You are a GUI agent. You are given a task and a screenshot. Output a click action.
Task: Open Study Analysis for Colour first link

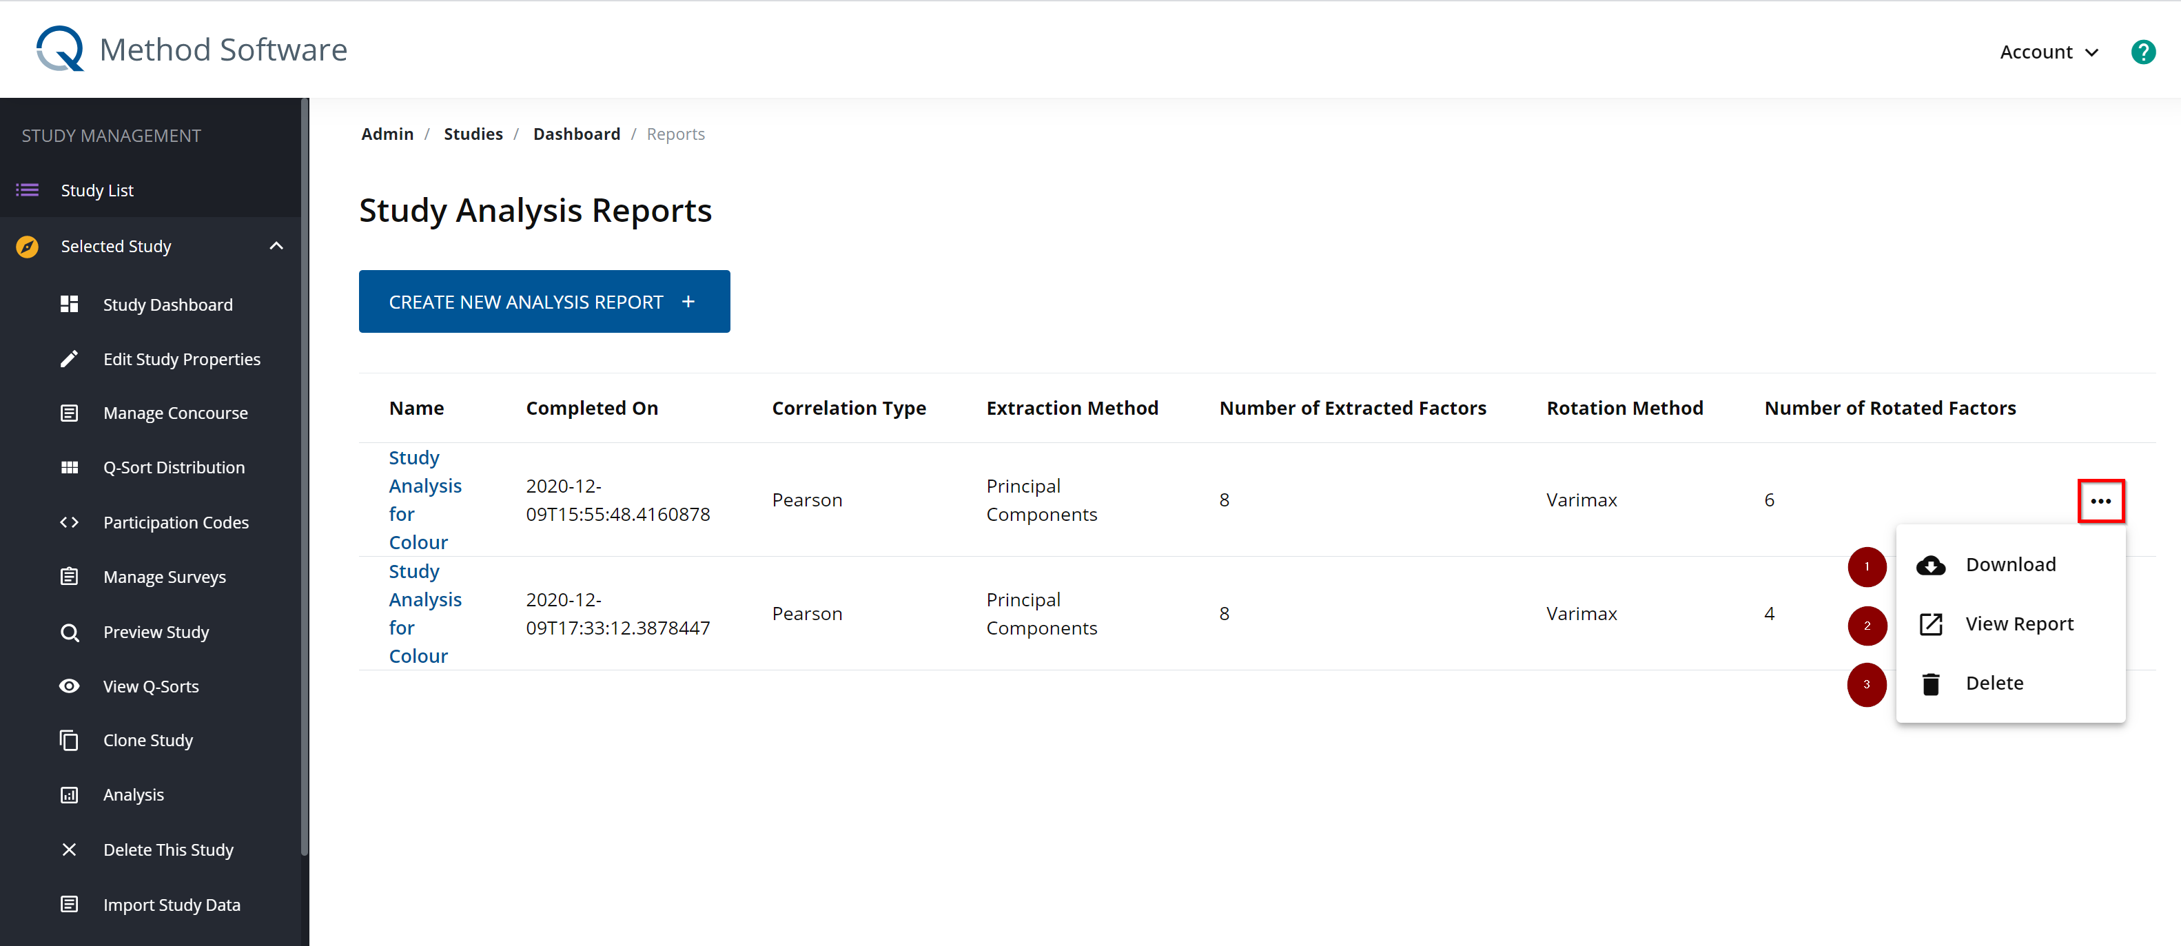click(x=424, y=498)
